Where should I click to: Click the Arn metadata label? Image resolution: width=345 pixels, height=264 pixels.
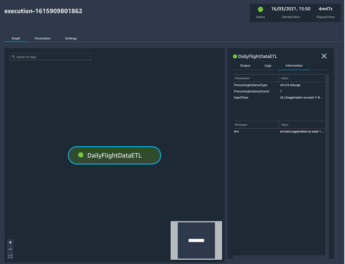coord(236,131)
